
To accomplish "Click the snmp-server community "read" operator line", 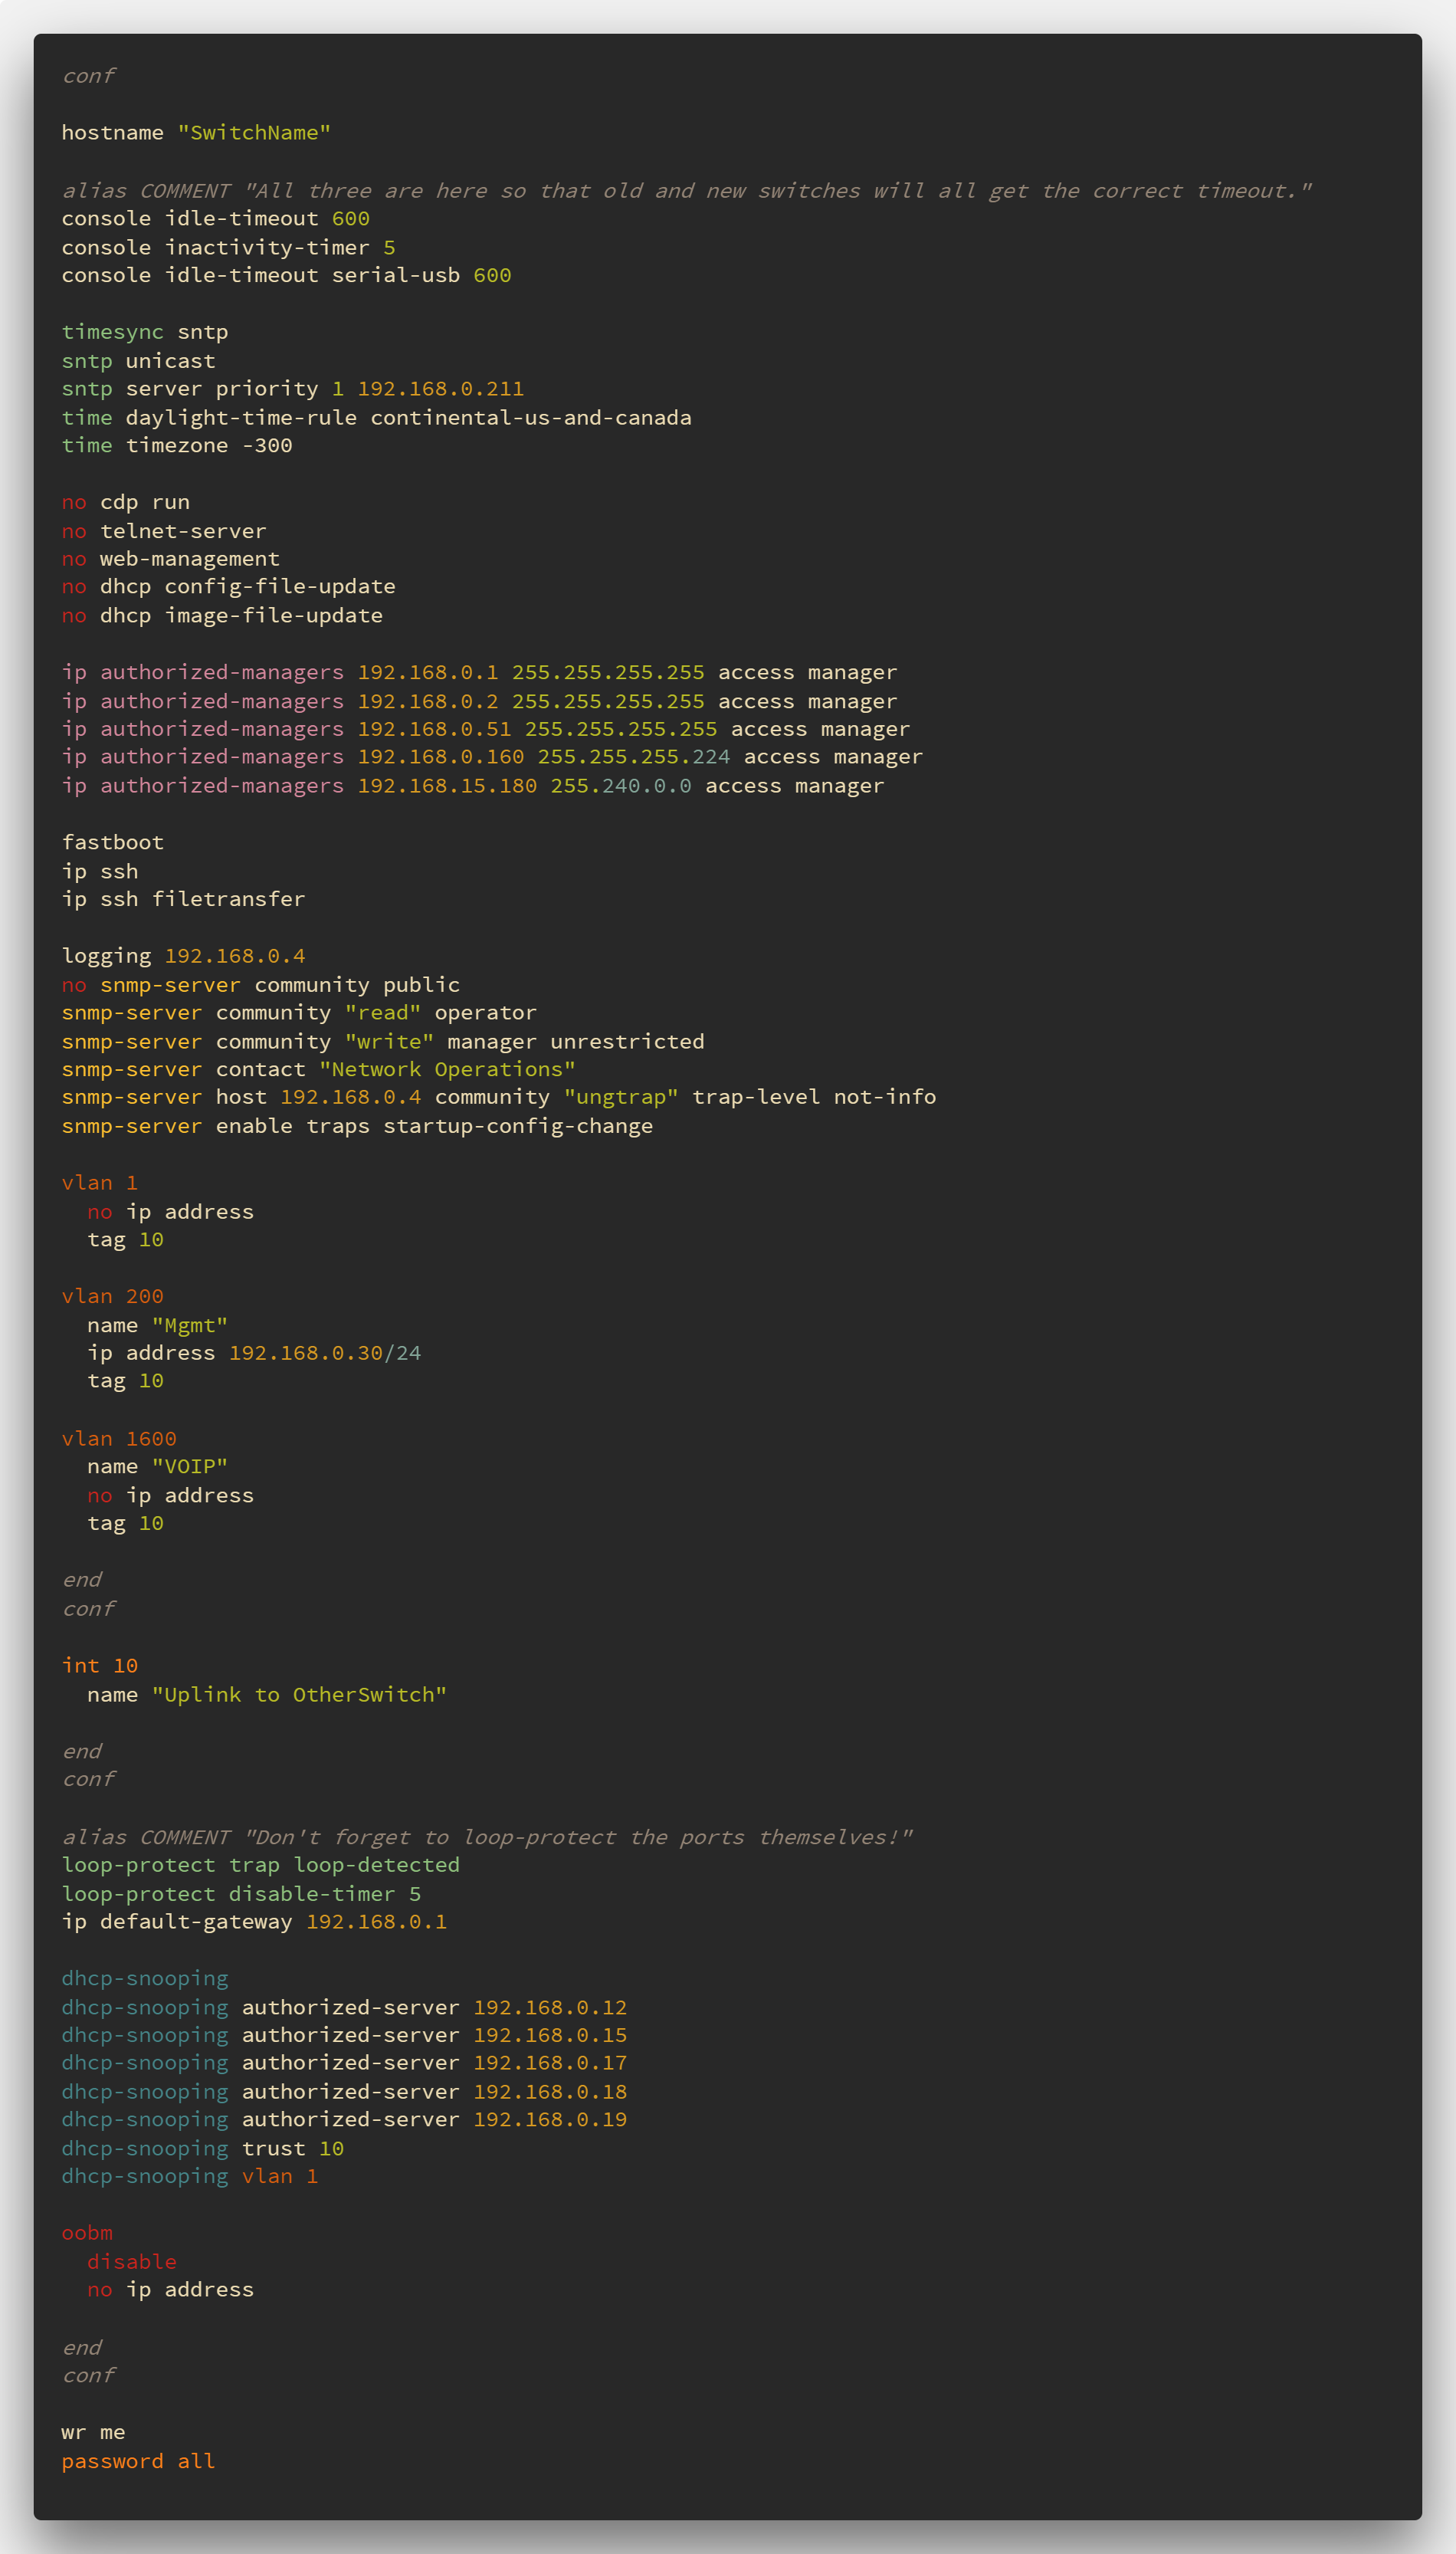I will (x=300, y=1013).
